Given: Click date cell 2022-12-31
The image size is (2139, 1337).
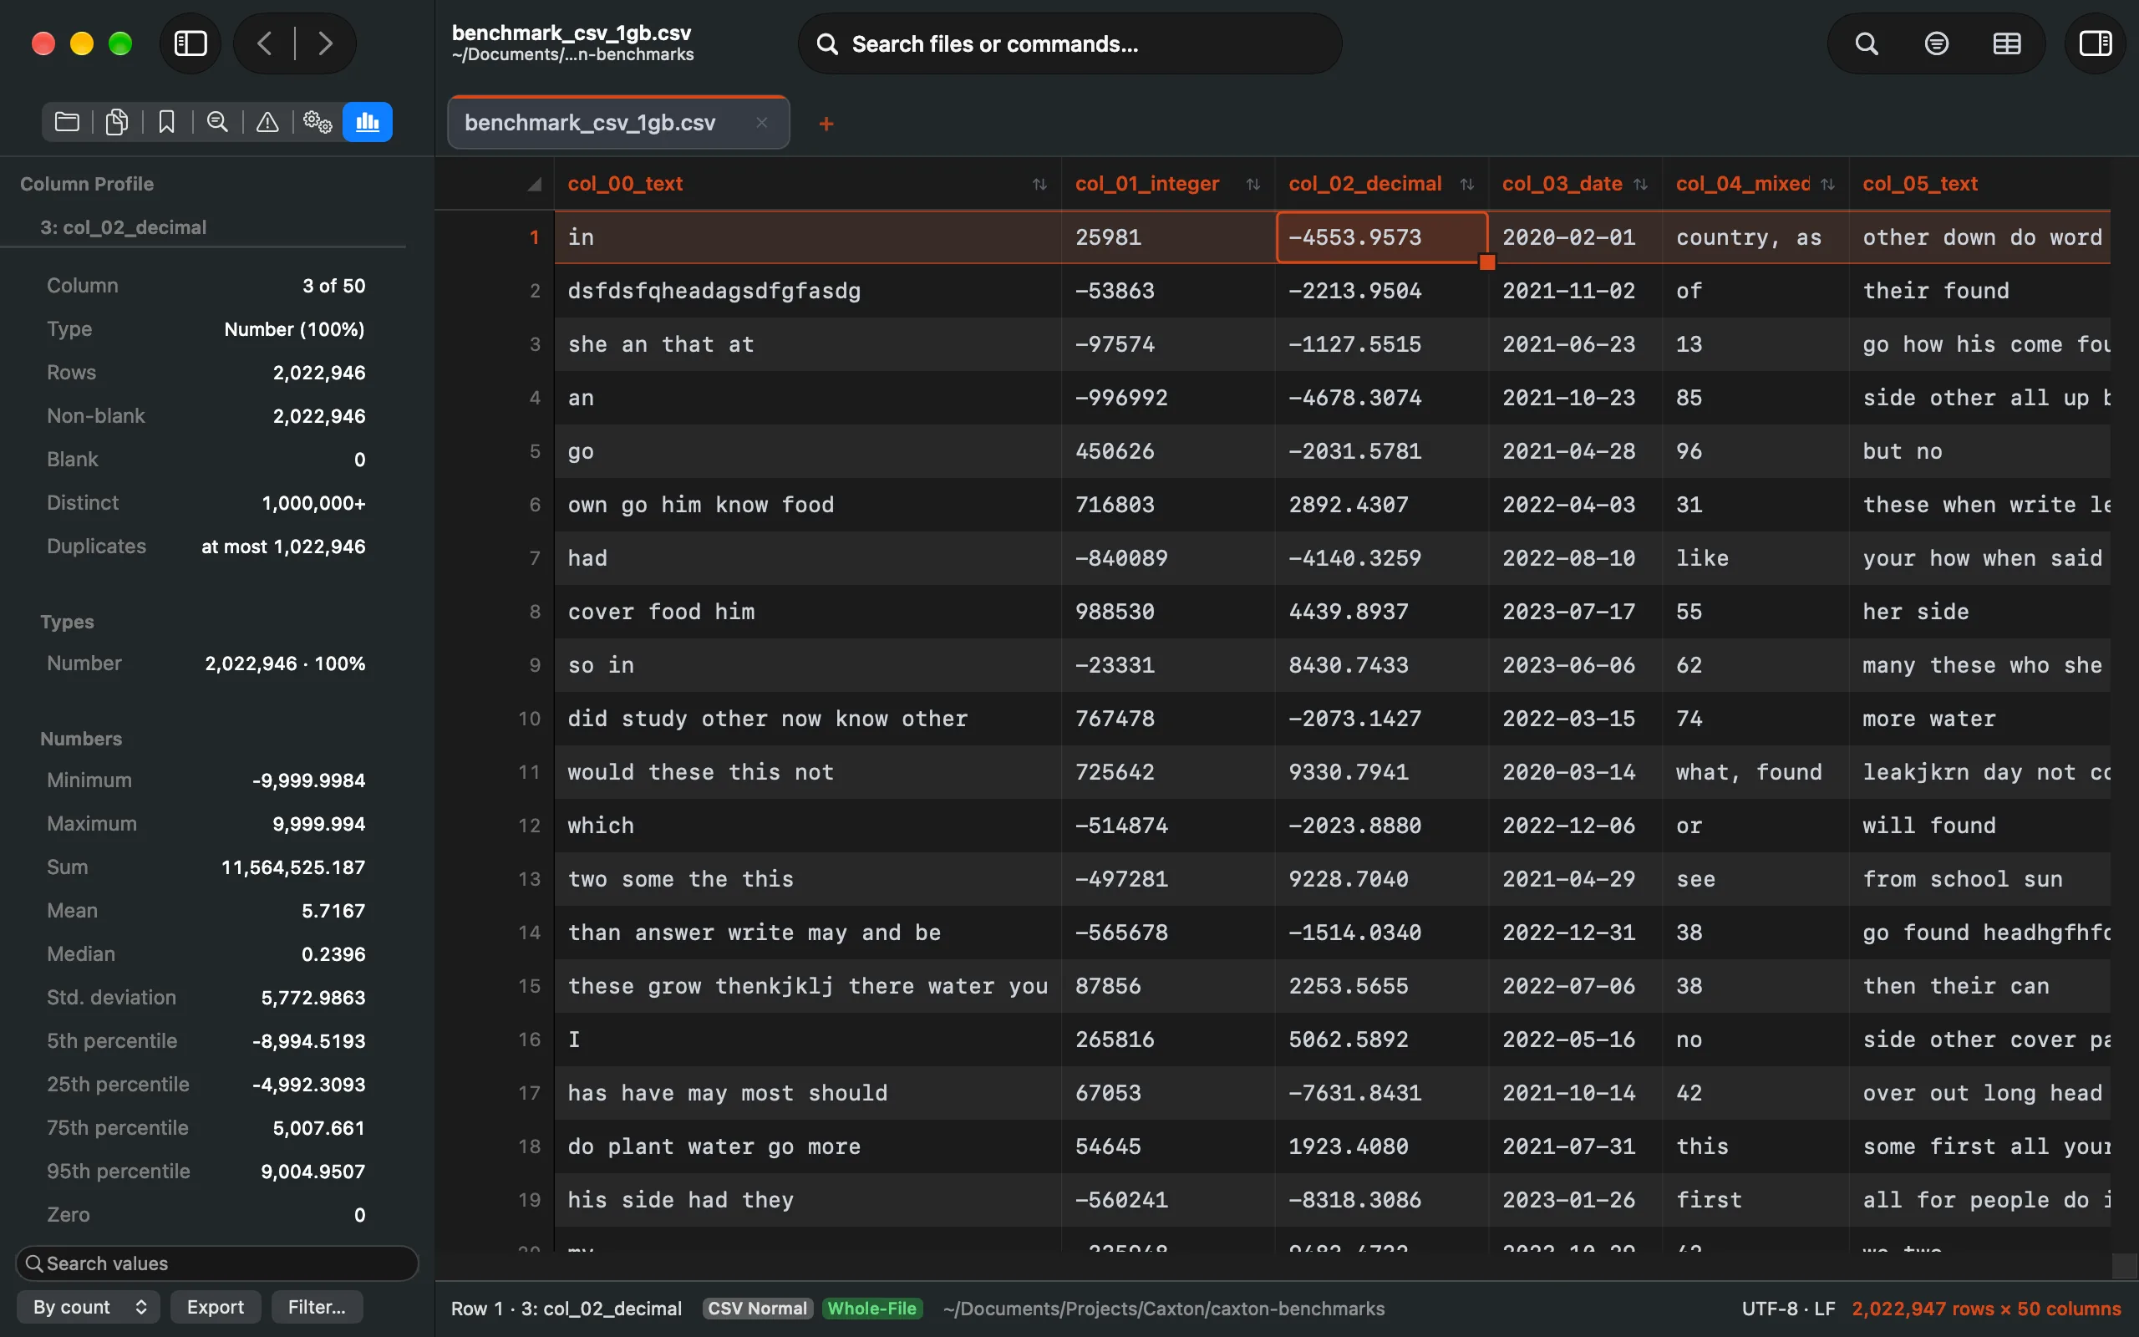Looking at the screenshot, I should 1573,932.
